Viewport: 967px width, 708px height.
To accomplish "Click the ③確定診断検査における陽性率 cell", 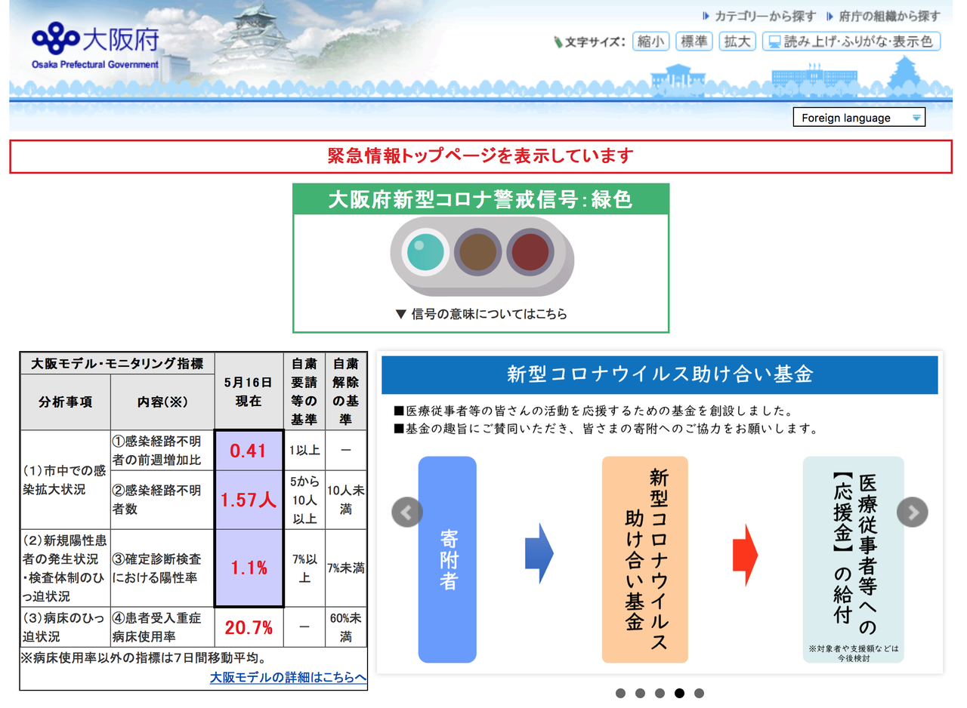I will [162, 568].
